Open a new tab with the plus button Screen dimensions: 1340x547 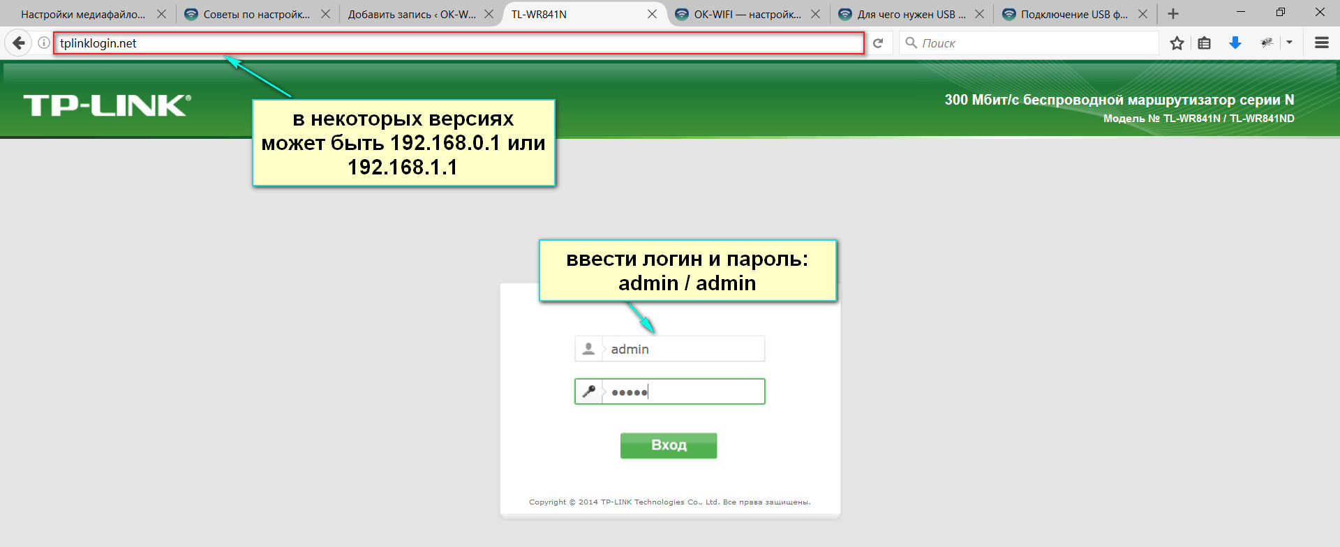coord(1173,14)
